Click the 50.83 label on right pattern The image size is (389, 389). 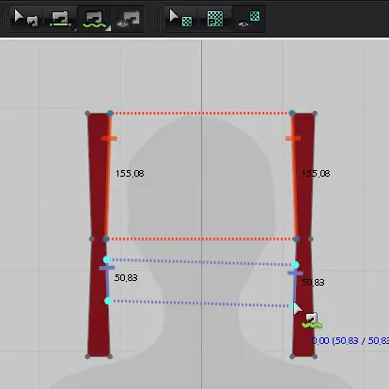313,283
